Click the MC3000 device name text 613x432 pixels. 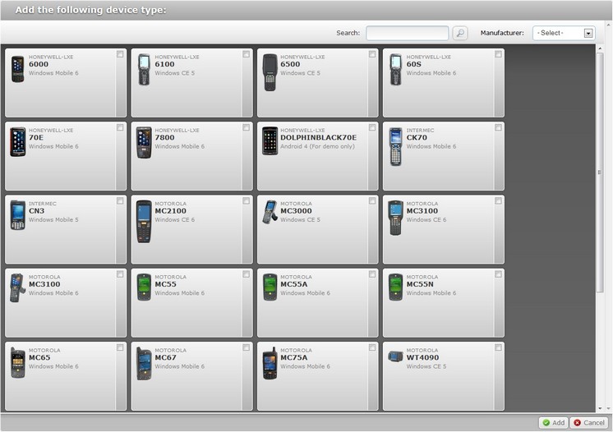click(x=296, y=211)
